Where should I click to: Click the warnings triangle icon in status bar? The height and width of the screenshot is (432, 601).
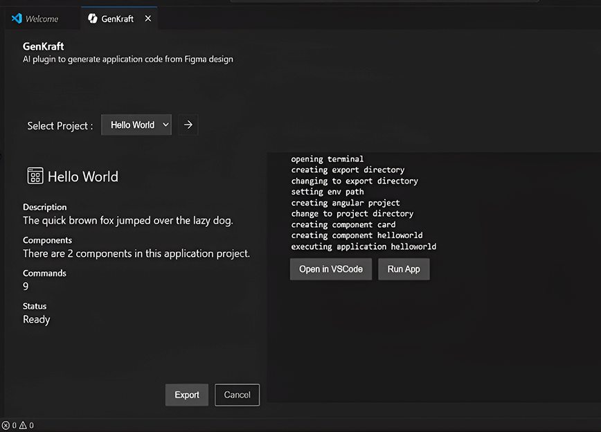click(x=23, y=425)
